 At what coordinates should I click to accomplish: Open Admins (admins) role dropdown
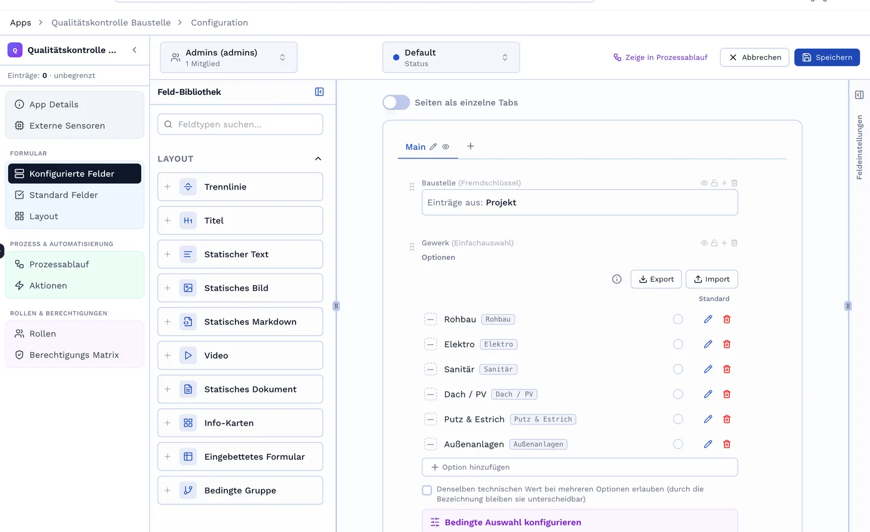click(x=228, y=57)
